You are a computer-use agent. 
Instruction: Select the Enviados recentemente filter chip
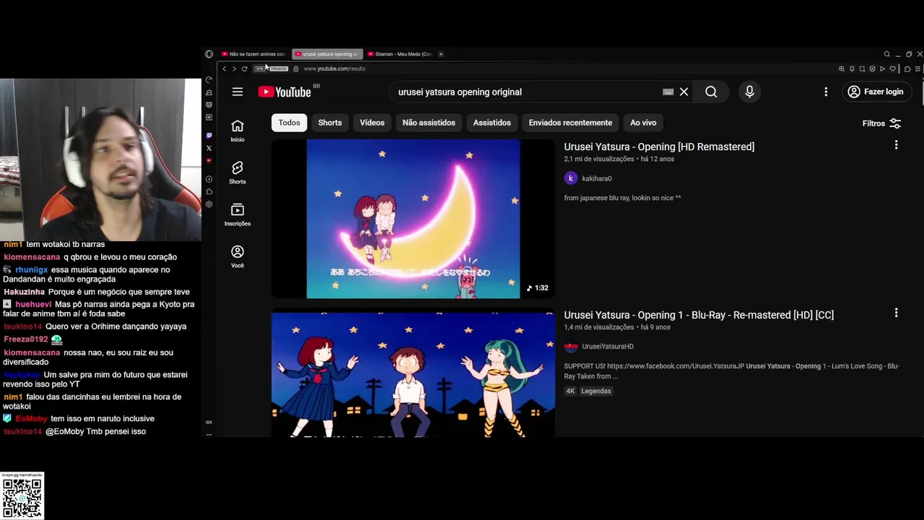[570, 123]
